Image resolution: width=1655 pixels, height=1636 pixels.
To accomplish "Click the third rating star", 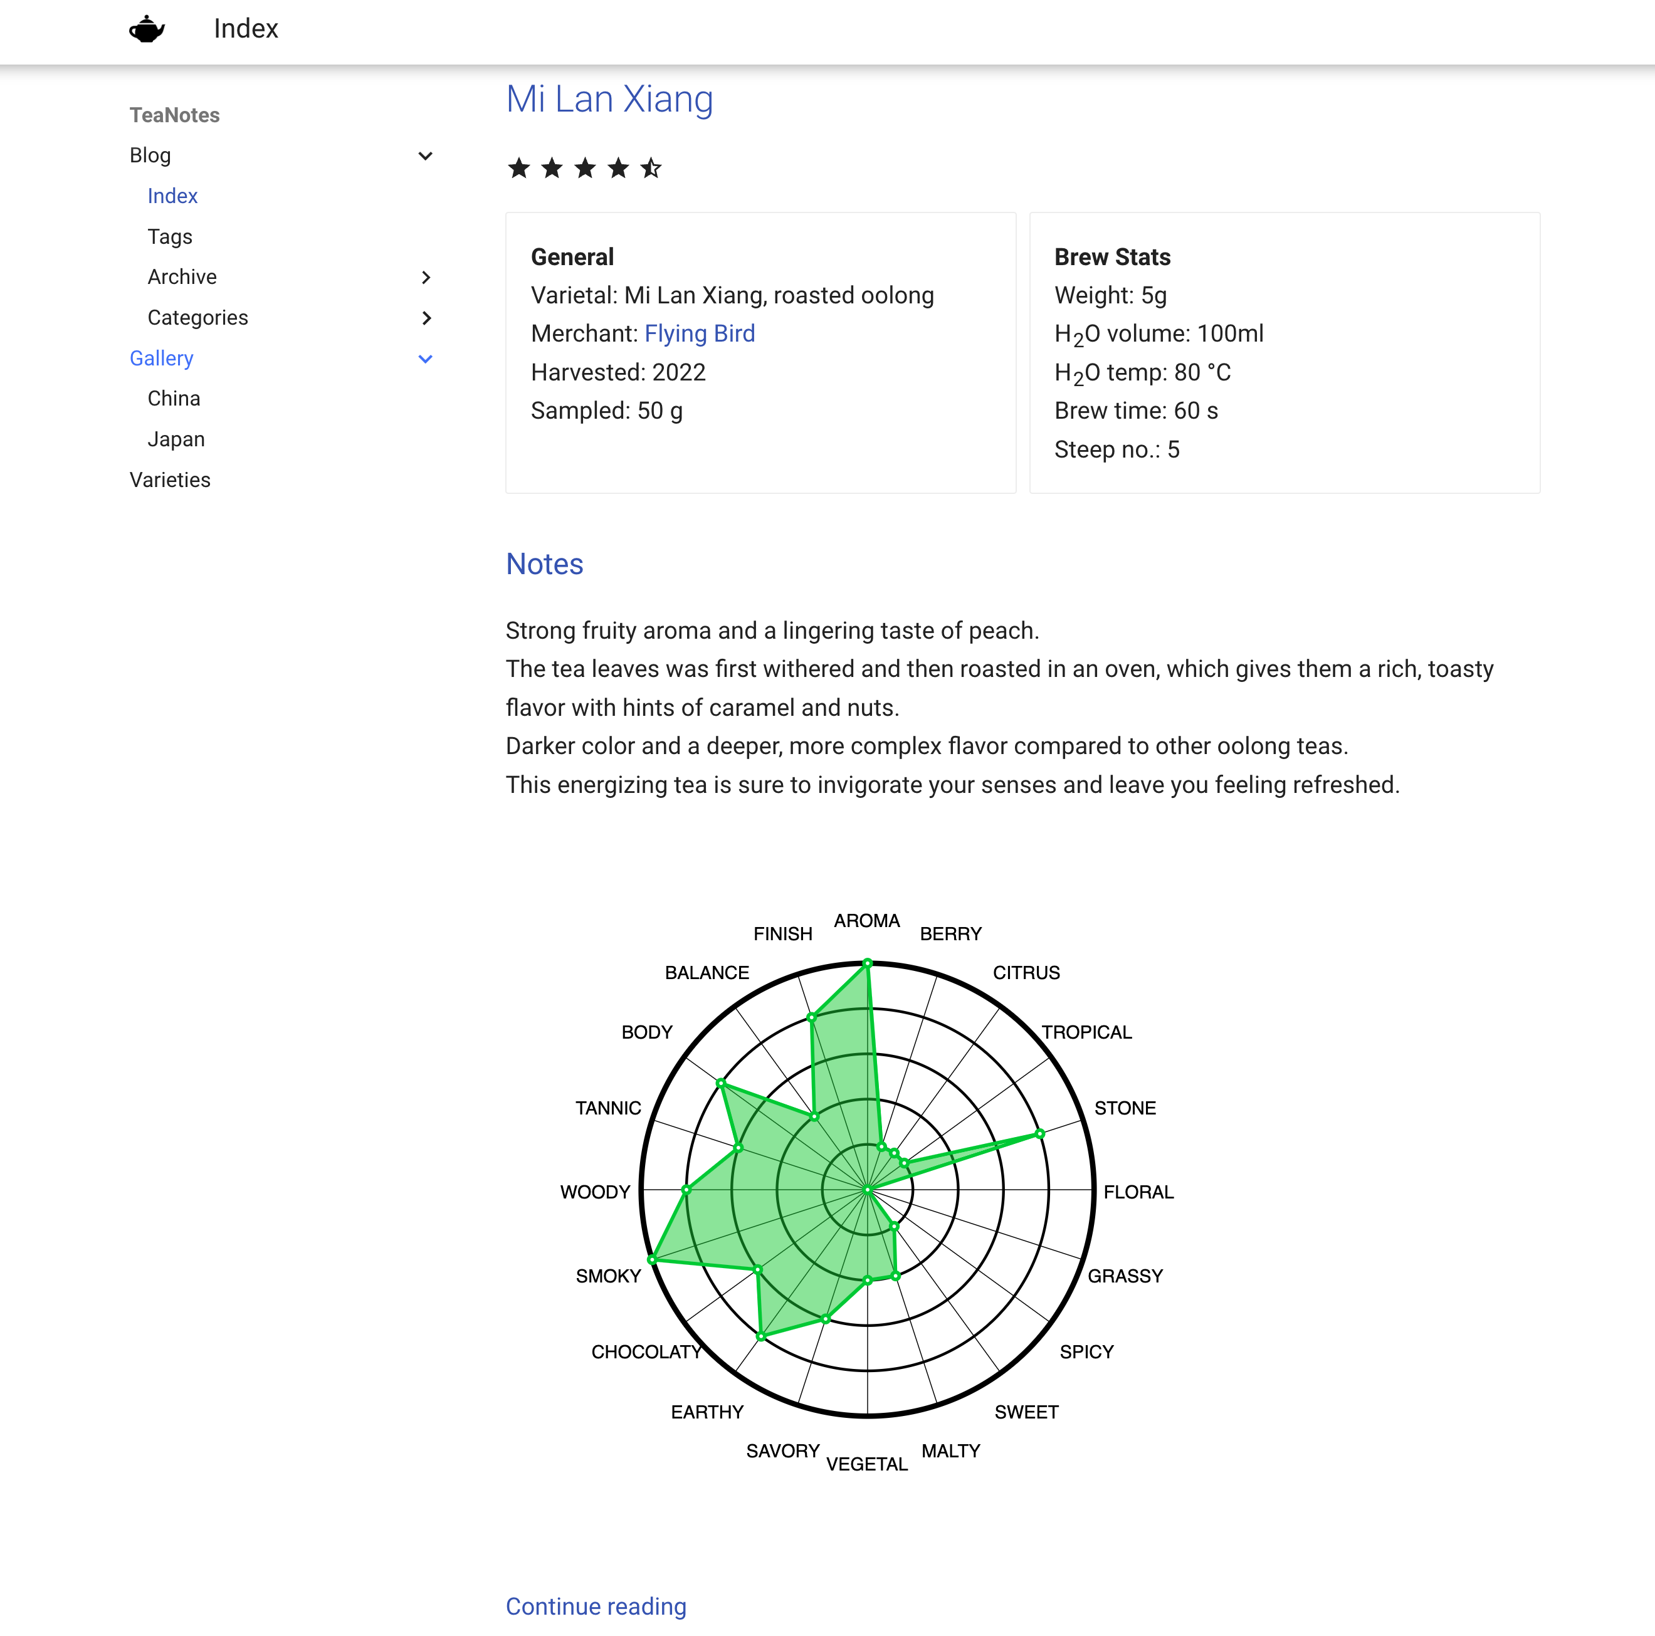I will (585, 168).
